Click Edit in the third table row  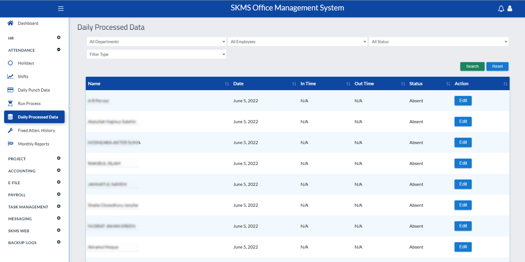463,142
